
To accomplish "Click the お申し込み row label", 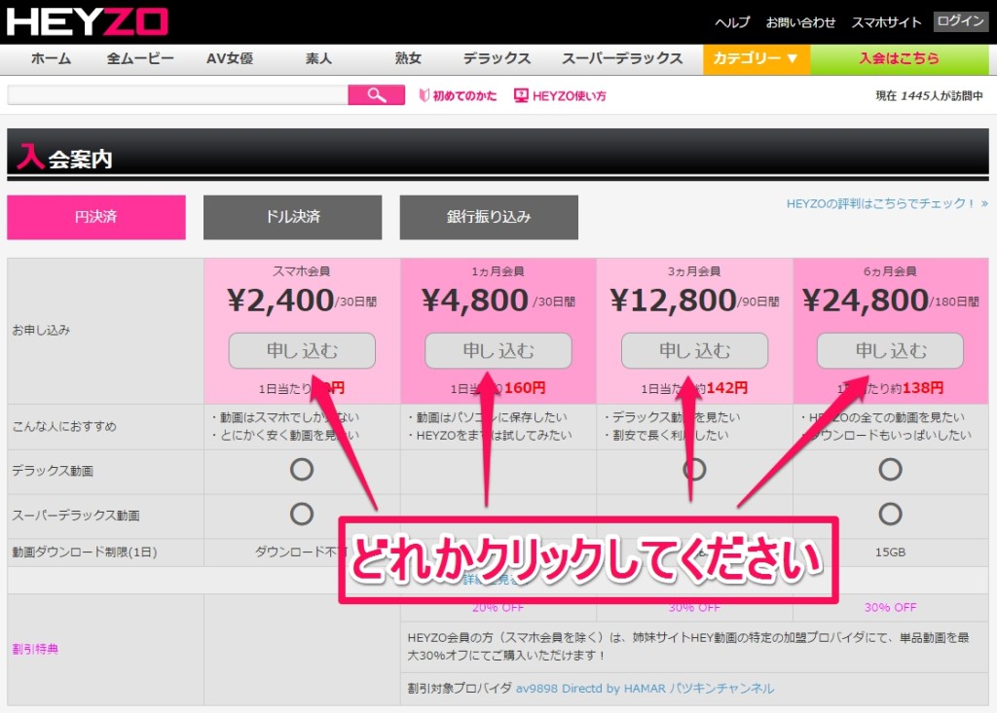I will coord(41,330).
